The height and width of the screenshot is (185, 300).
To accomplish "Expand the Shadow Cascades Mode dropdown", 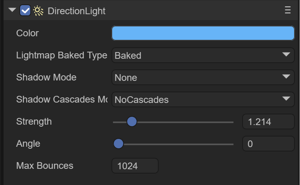I will [x=203, y=100].
